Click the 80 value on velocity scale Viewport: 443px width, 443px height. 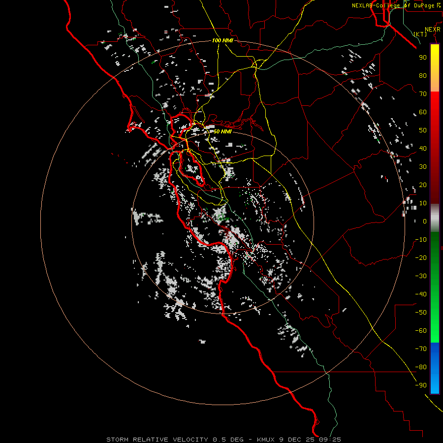(423, 76)
